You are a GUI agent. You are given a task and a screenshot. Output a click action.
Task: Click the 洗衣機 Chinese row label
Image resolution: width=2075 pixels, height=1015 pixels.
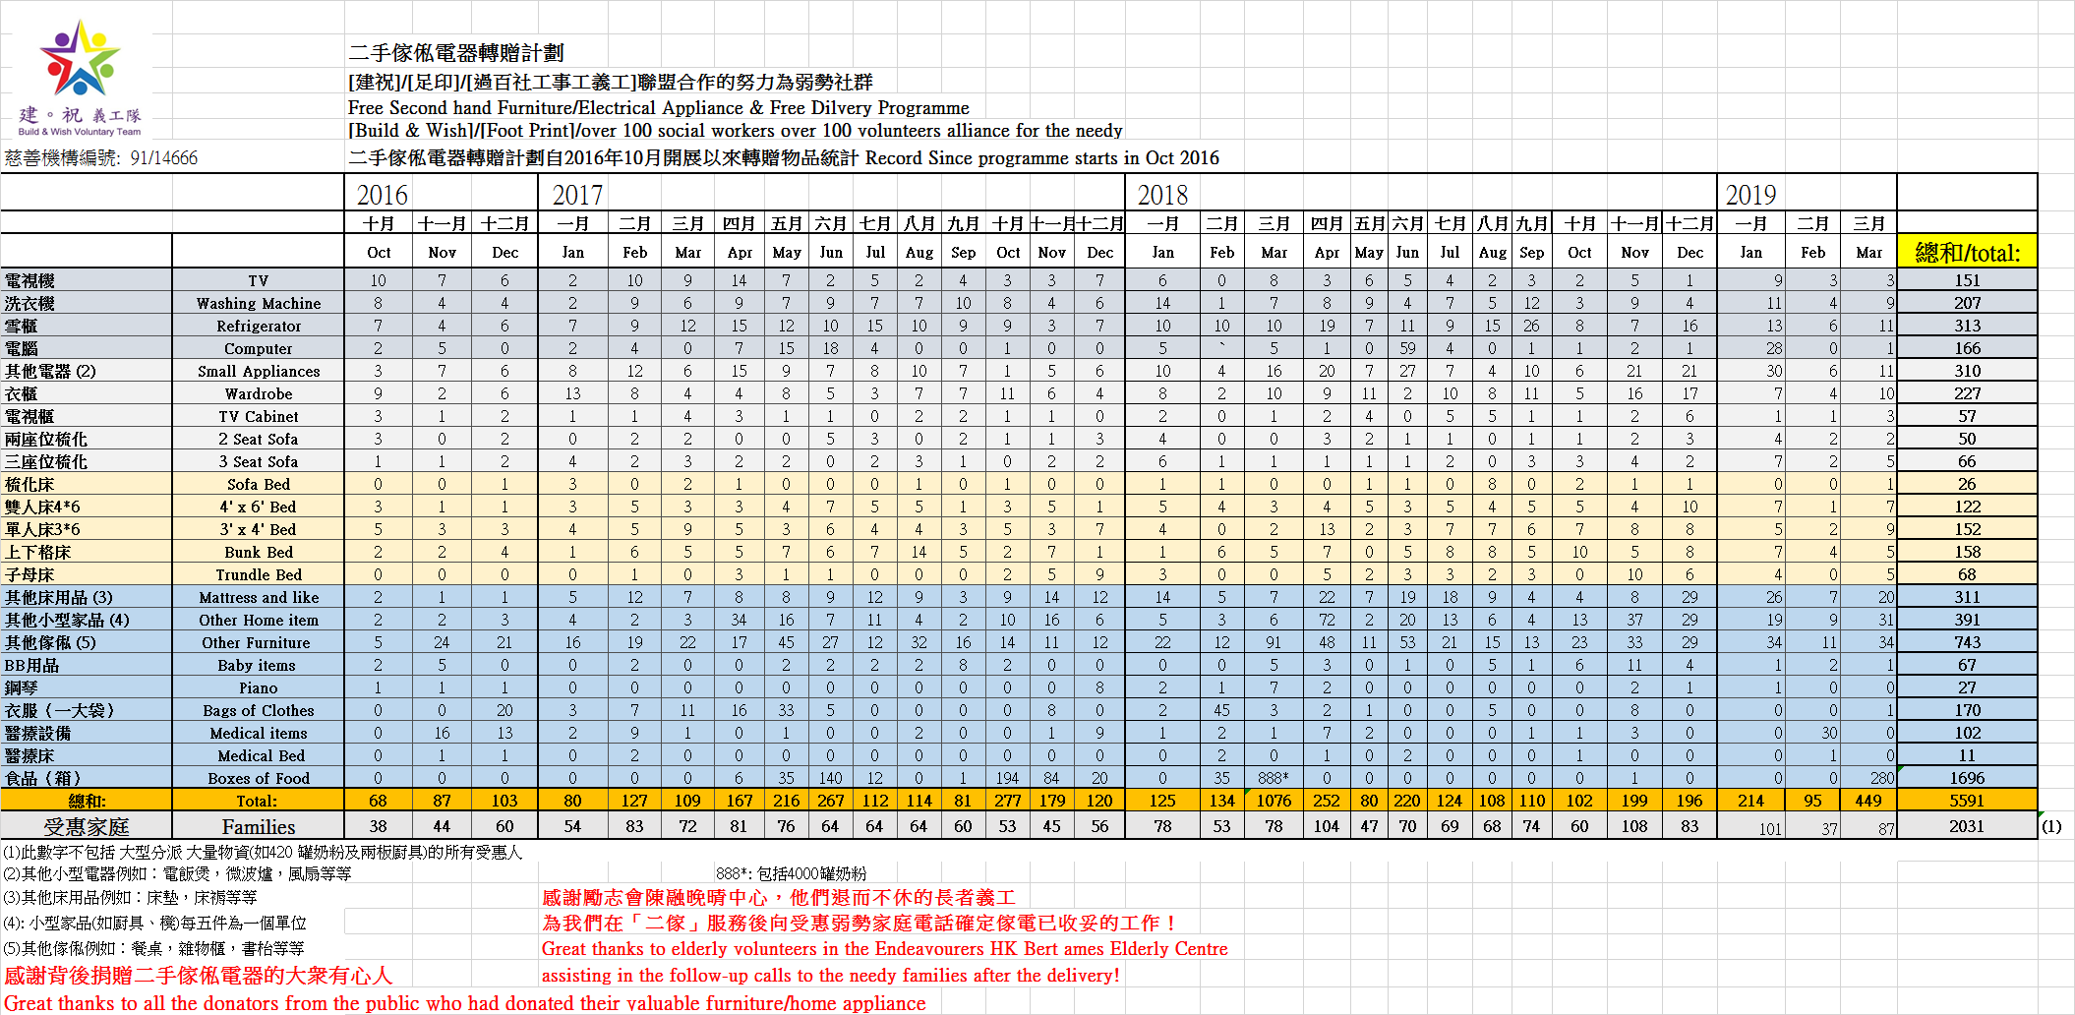[x=87, y=303]
